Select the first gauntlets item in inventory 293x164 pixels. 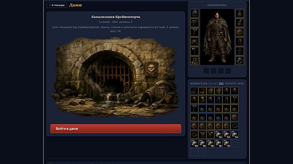coord(210,91)
